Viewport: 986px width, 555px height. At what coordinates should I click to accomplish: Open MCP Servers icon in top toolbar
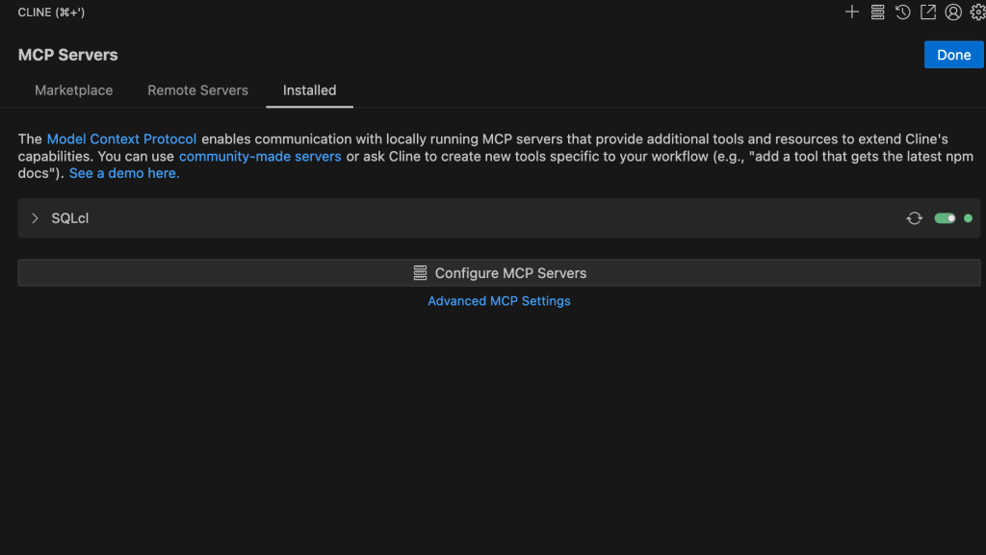(877, 13)
